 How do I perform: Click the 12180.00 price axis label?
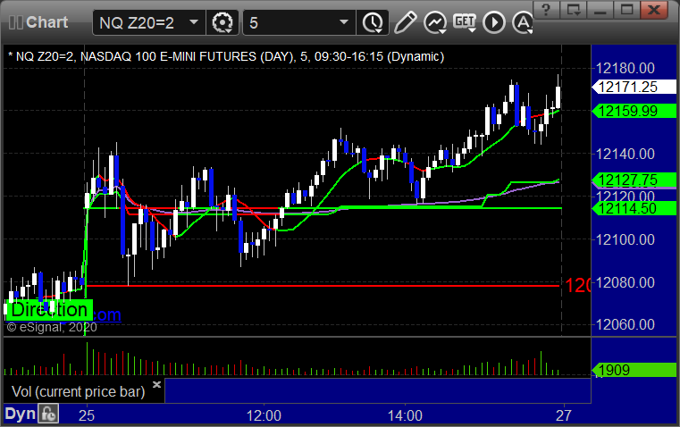625,68
